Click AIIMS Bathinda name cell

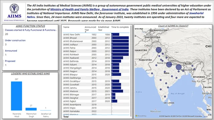point(71,61)
